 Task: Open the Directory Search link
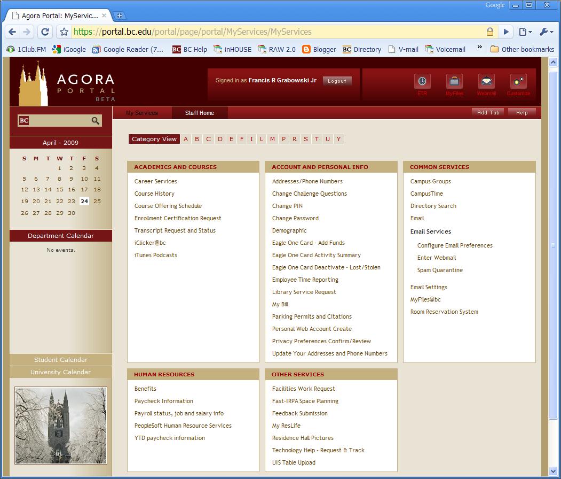coord(433,206)
